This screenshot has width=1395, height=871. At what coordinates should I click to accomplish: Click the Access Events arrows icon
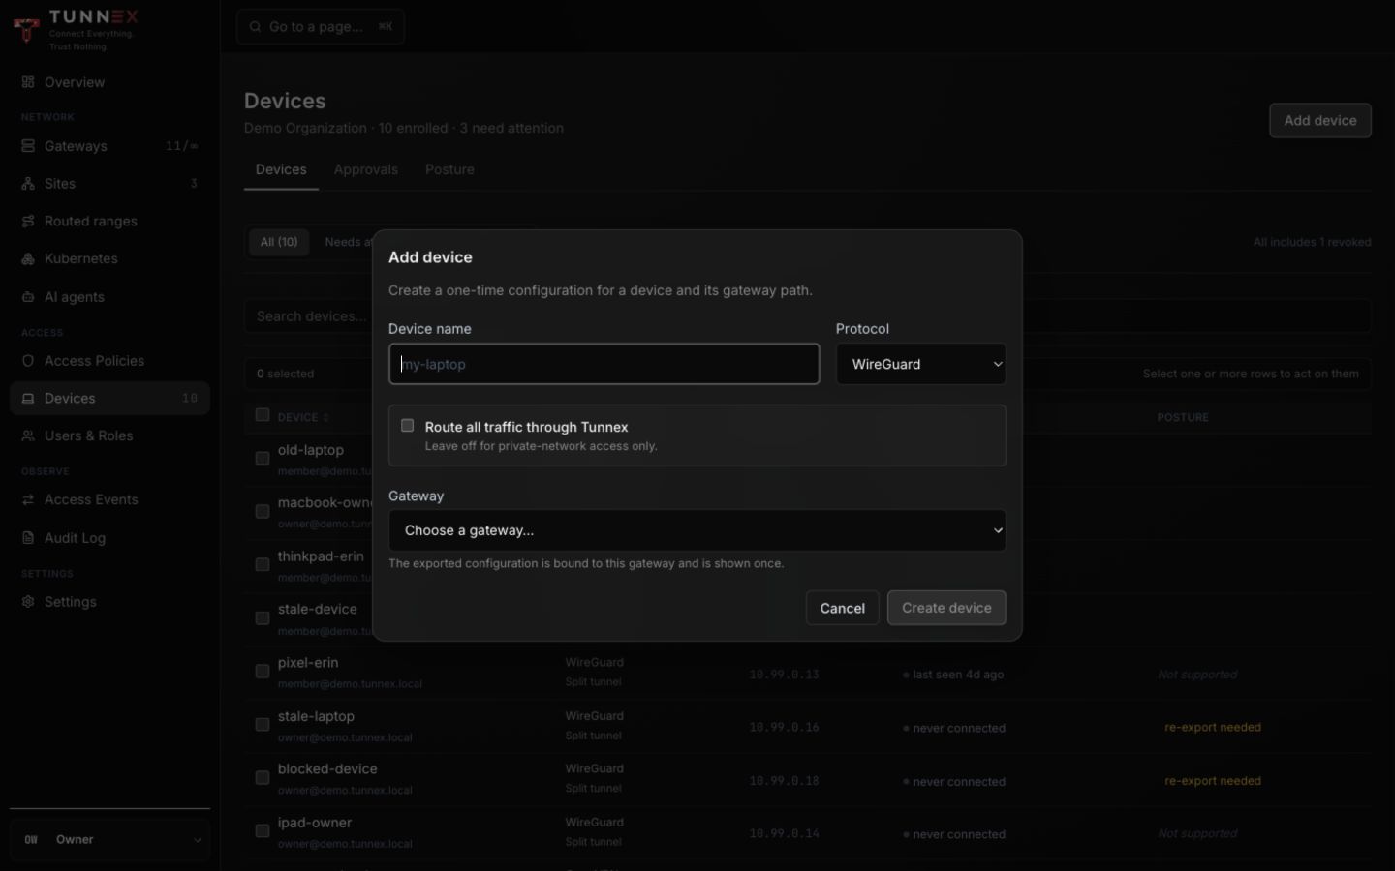click(x=28, y=499)
